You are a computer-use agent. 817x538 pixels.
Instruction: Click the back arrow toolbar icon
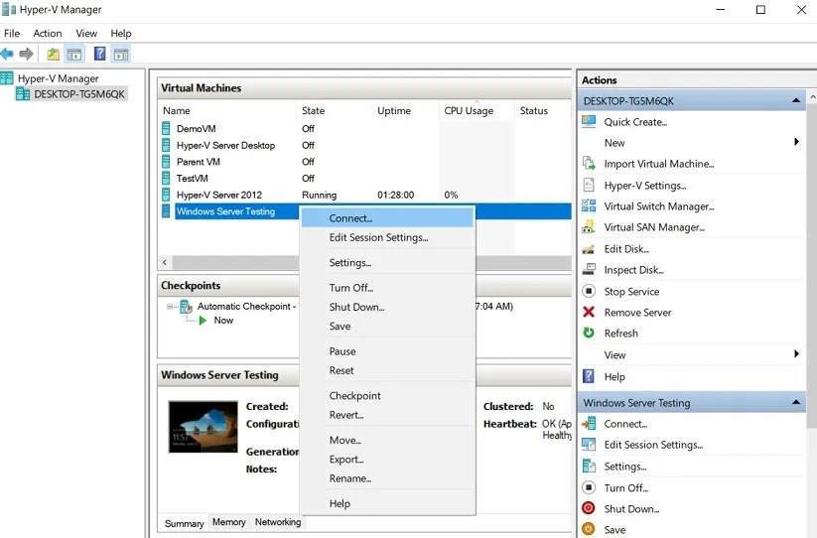[8, 54]
